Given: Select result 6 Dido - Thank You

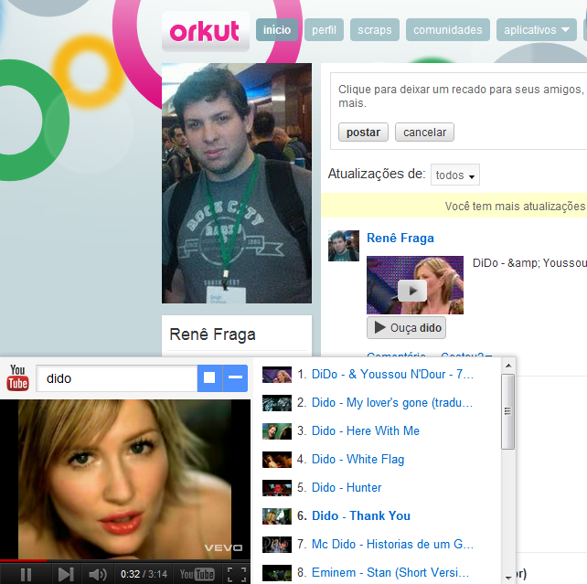Looking at the screenshot, I should pos(361,515).
